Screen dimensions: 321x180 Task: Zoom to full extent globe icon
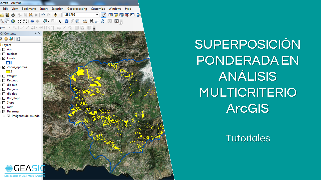coord(13,21)
